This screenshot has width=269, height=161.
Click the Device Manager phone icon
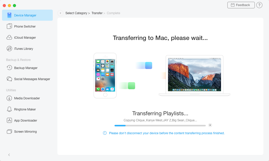click(9, 15)
